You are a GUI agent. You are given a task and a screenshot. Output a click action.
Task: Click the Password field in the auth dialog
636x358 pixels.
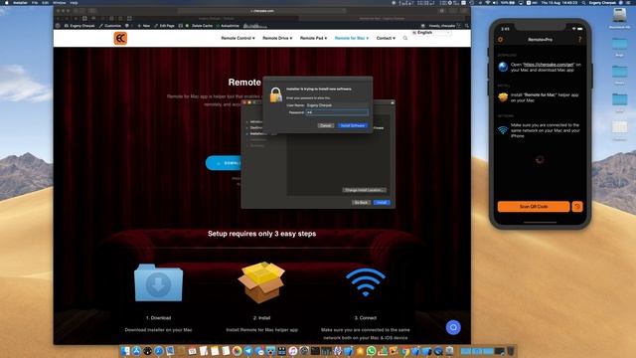click(x=337, y=112)
